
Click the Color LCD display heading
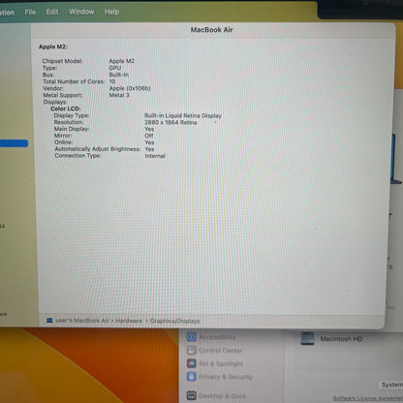(x=66, y=108)
